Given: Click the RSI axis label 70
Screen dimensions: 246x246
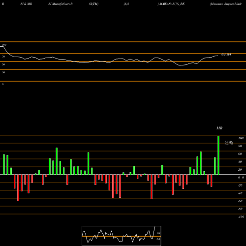Looking at the screenshot, I should coord(3,57).
